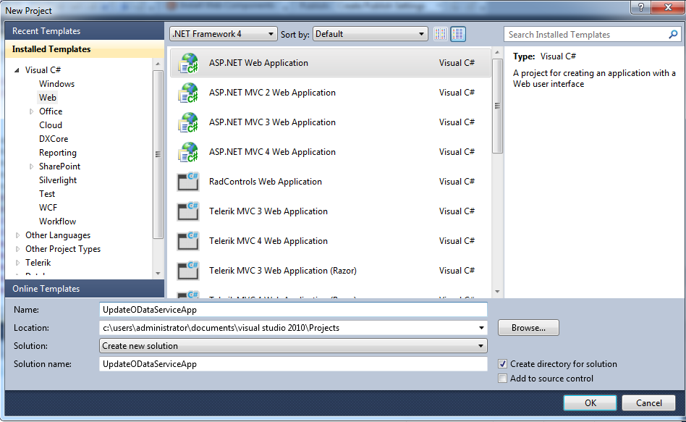Open the dialog help question mark
The height and width of the screenshot is (422, 686).
640,7
